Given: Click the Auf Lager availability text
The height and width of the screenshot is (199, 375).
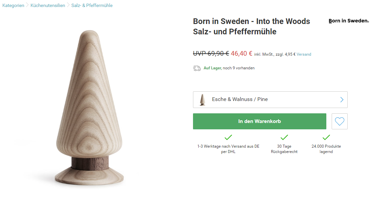Looking at the screenshot, I should (x=212, y=68).
